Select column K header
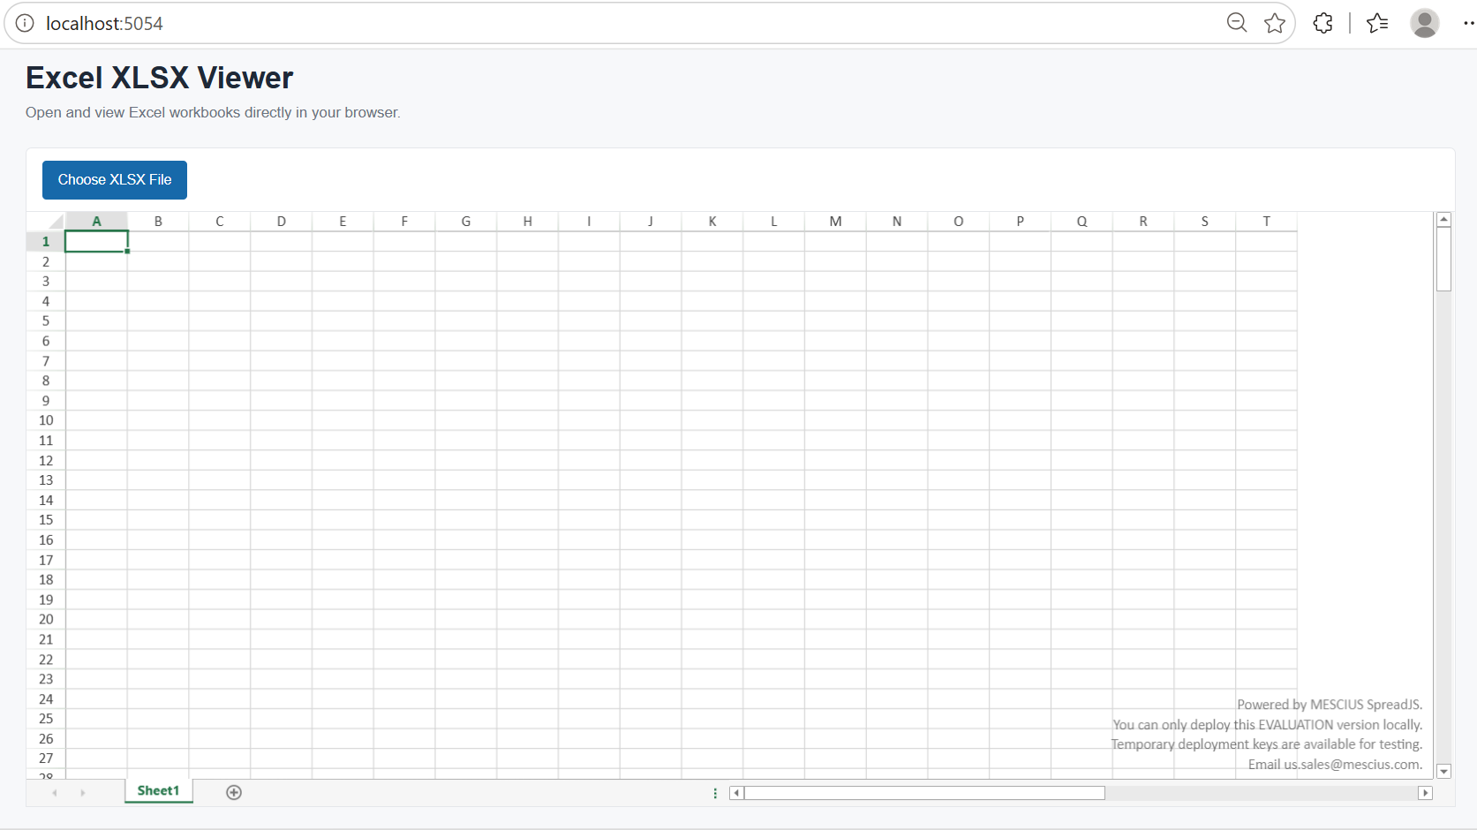The image size is (1477, 830). (x=712, y=222)
